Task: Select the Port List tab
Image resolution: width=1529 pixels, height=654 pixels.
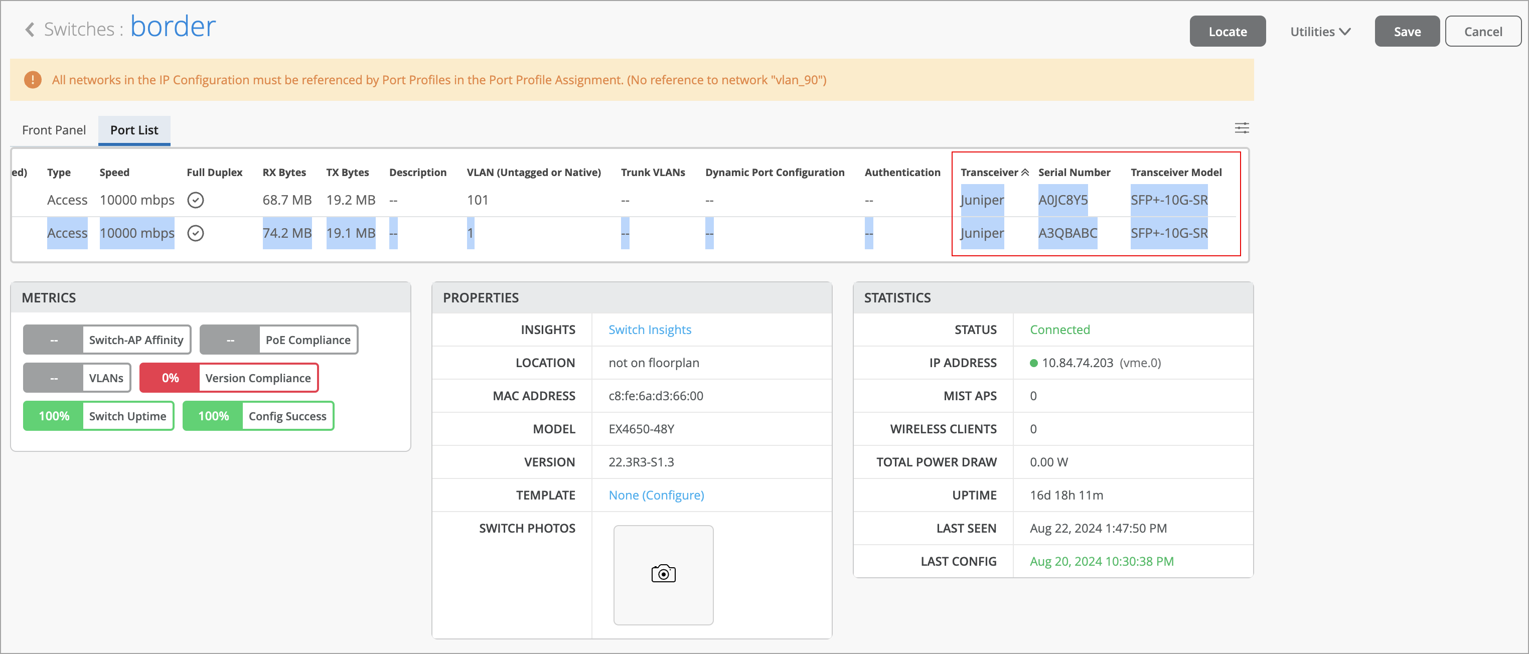Action: 134,130
